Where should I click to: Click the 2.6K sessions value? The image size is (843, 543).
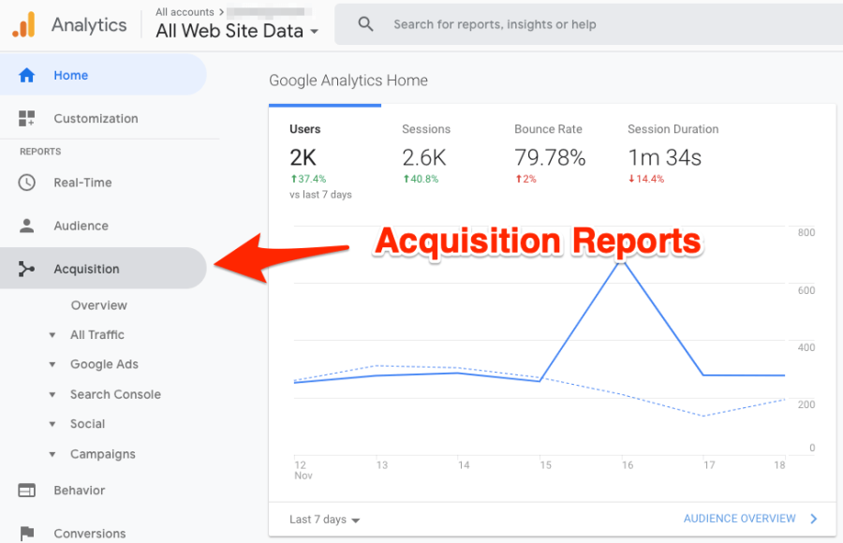pos(424,158)
